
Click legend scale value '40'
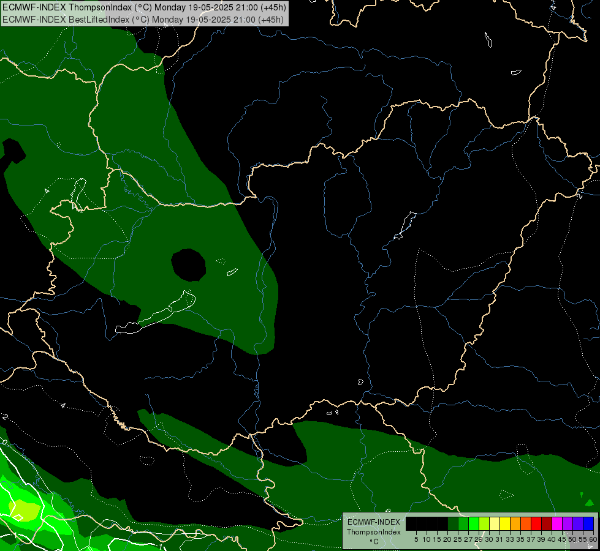tap(552, 539)
